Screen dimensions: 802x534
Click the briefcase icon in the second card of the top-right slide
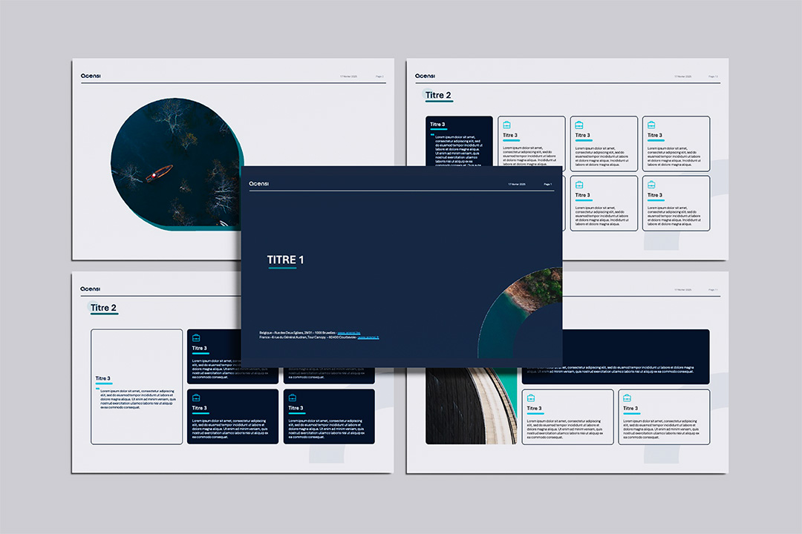tap(507, 125)
